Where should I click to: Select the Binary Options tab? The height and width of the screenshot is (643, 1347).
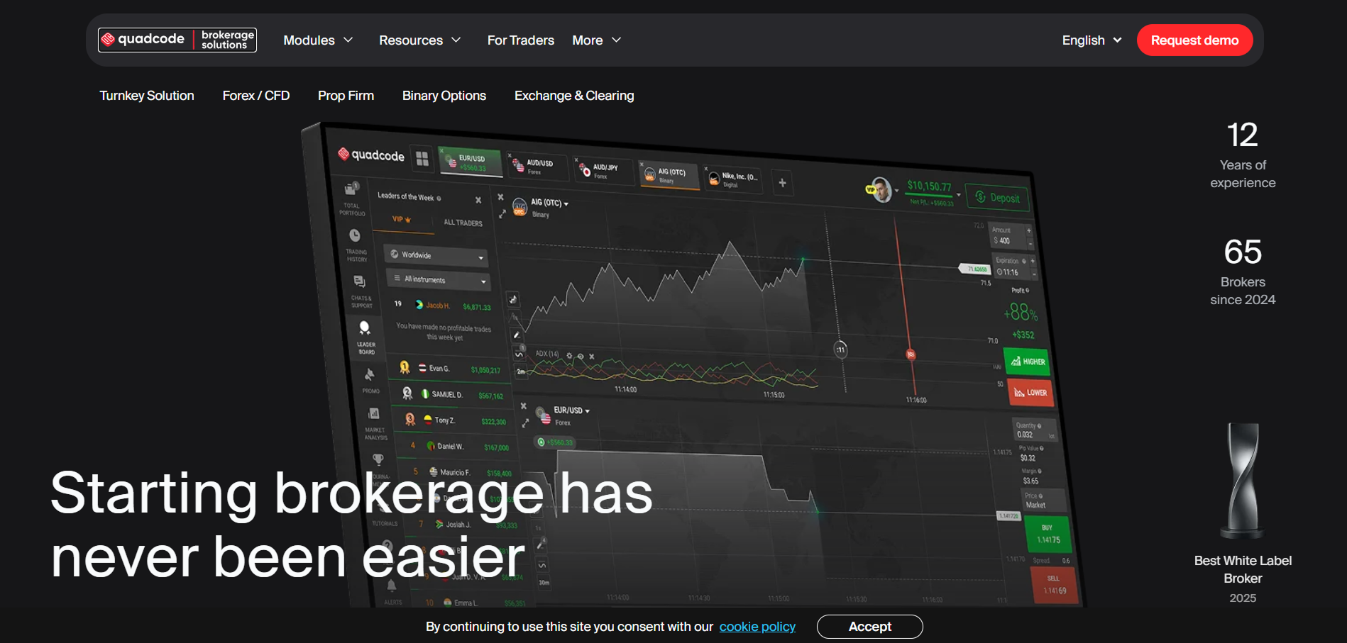click(x=444, y=96)
